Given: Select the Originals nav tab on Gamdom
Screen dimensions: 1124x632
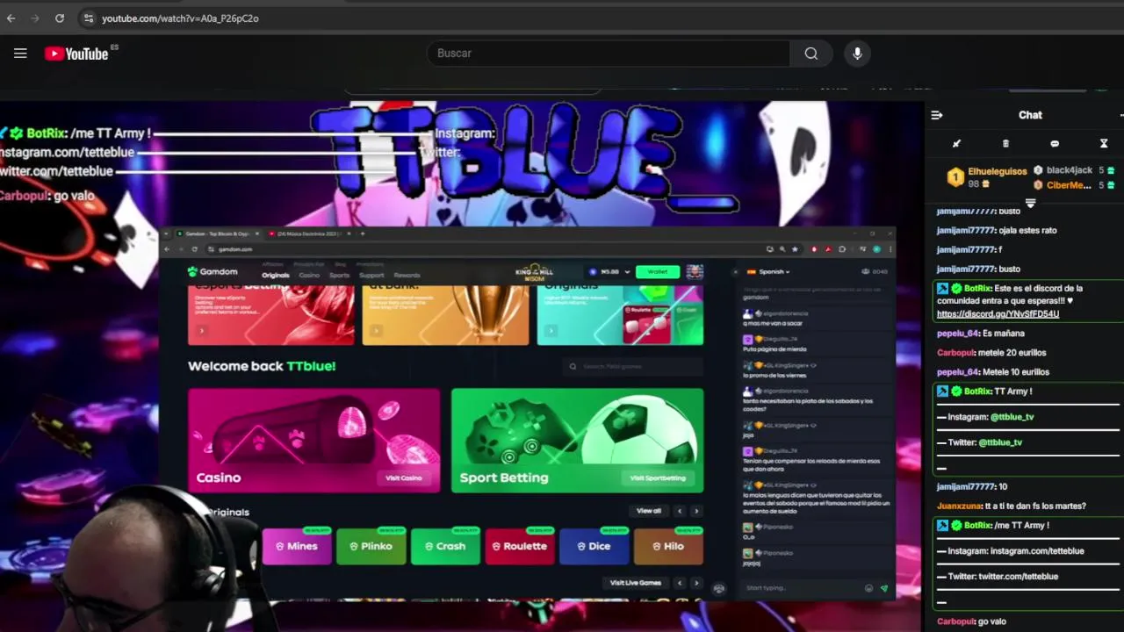Looking at the screenshot, I should (x=275, y=275).
